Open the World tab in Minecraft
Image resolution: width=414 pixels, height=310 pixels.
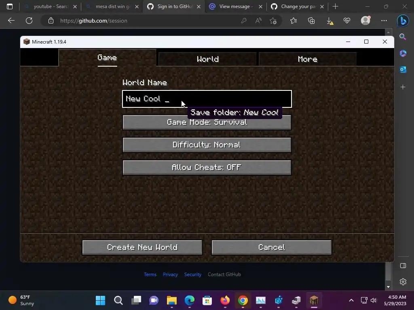click(207, 59)
